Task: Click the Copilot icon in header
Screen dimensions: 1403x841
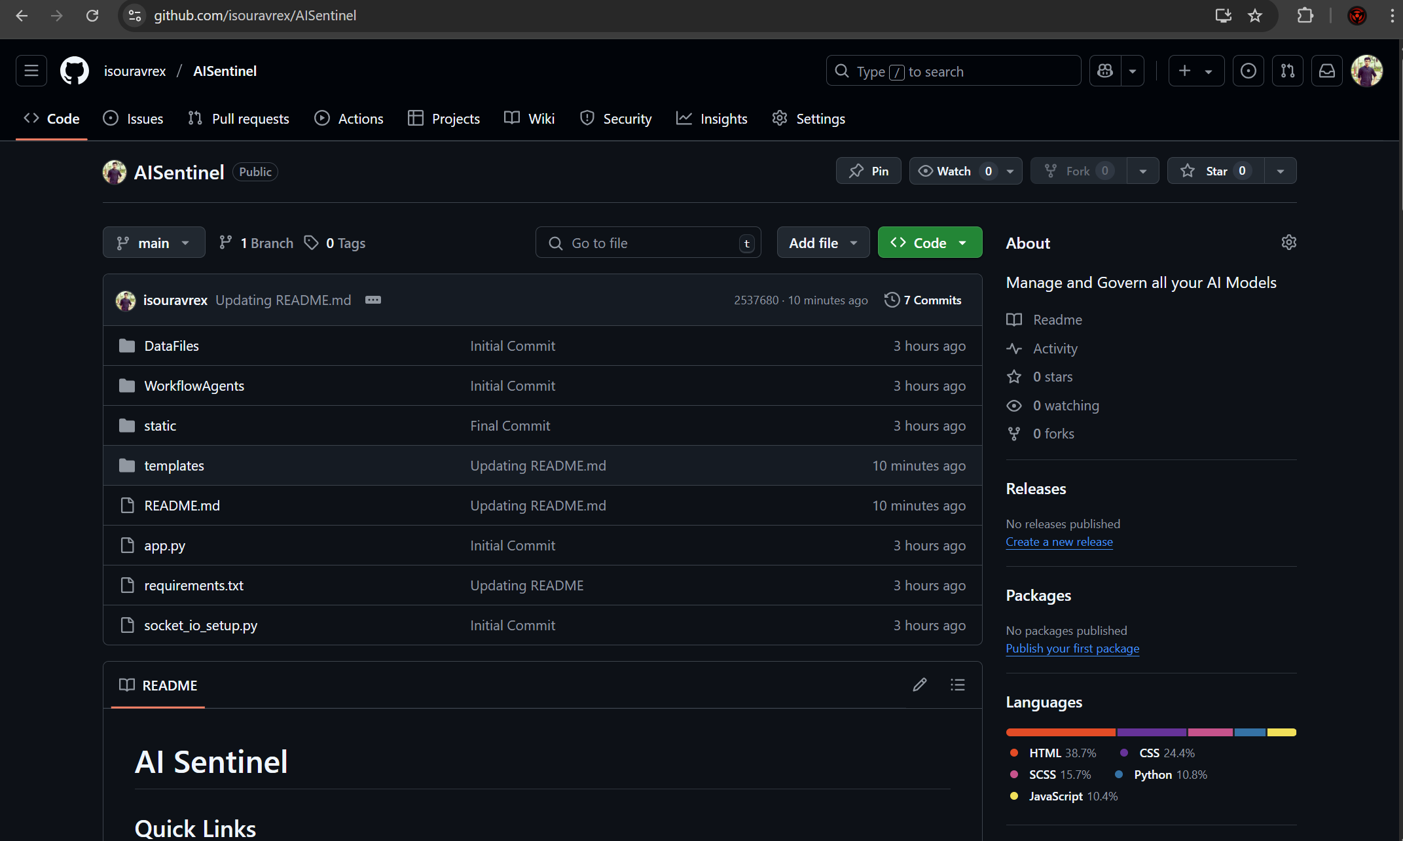Action: [1105, 71]
